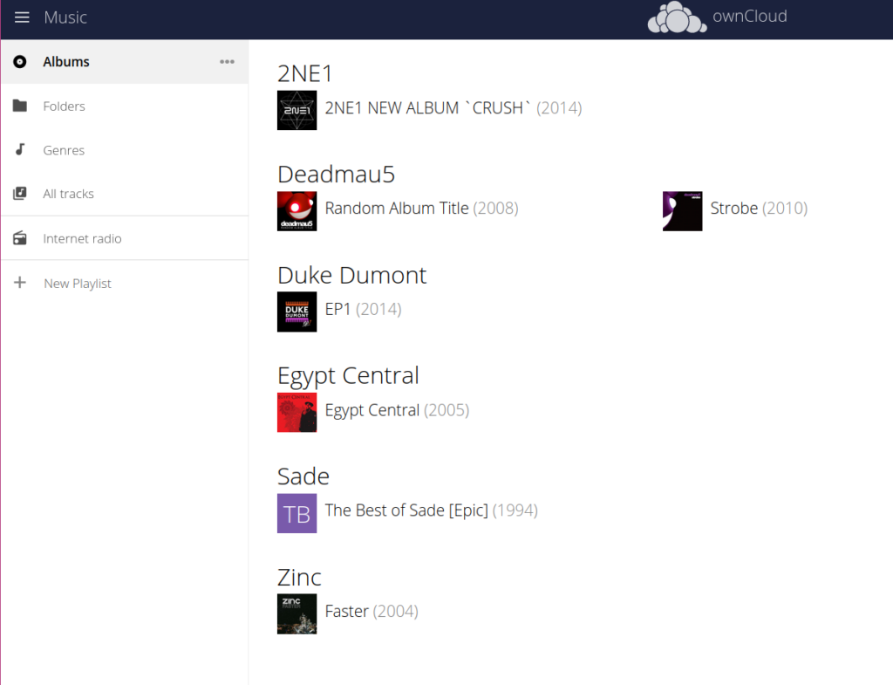Select the Albums view

pos(125,62)
